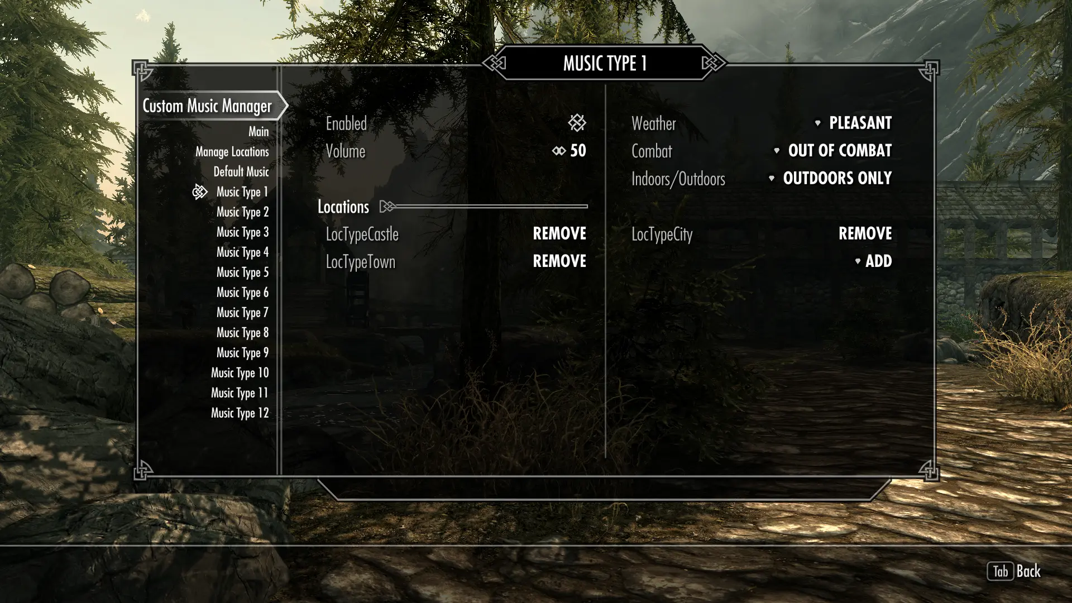Click the diamond toggle icon next to Enabled
Image resolution: width=1072 pixels, height=603 pixels.
click(x=577, y=122)
